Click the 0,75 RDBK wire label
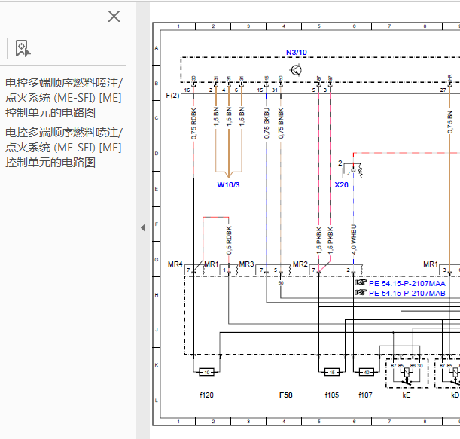Viewport: 460px width, 439px height. point(193,123)
